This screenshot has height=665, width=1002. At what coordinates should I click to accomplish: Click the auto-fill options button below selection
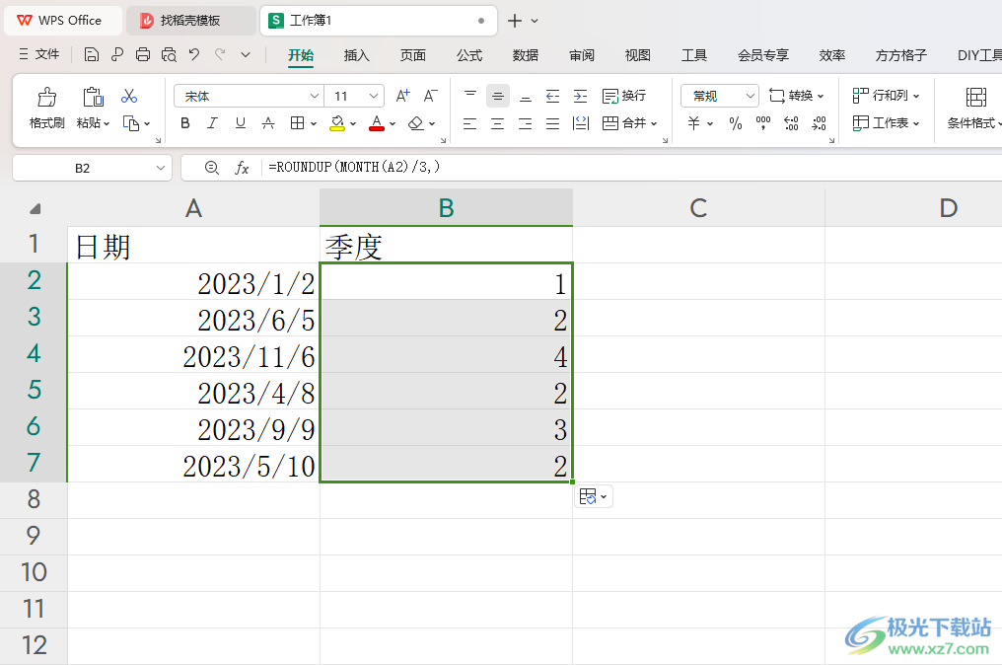[x=594, y=496]
